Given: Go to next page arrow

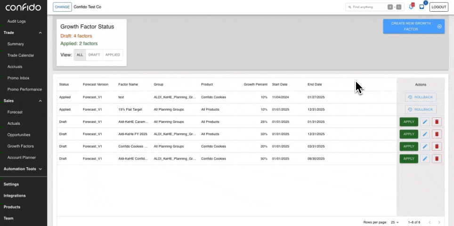Looking at the screenshot, I should click(439, 222).
